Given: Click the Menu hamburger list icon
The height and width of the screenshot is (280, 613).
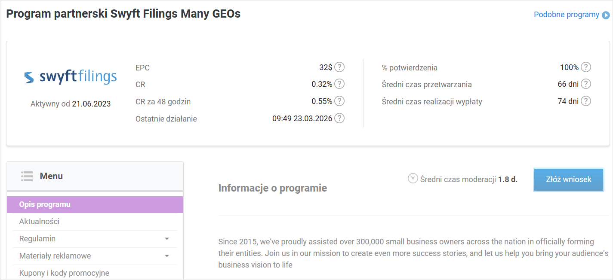Looking at the screenshot, I should 27,176.
